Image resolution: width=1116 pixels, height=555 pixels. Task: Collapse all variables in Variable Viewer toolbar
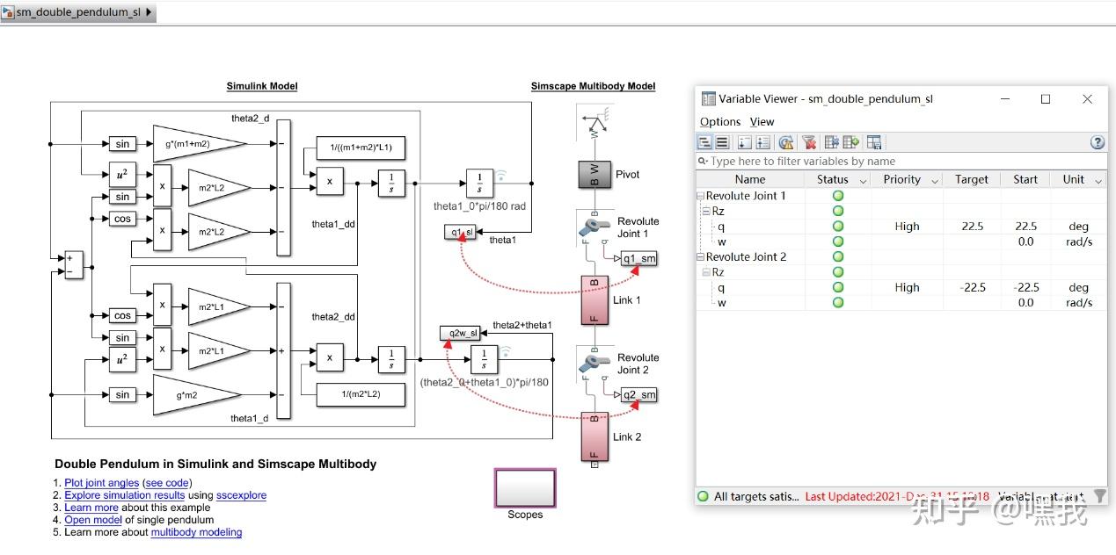tap(721, 141)
